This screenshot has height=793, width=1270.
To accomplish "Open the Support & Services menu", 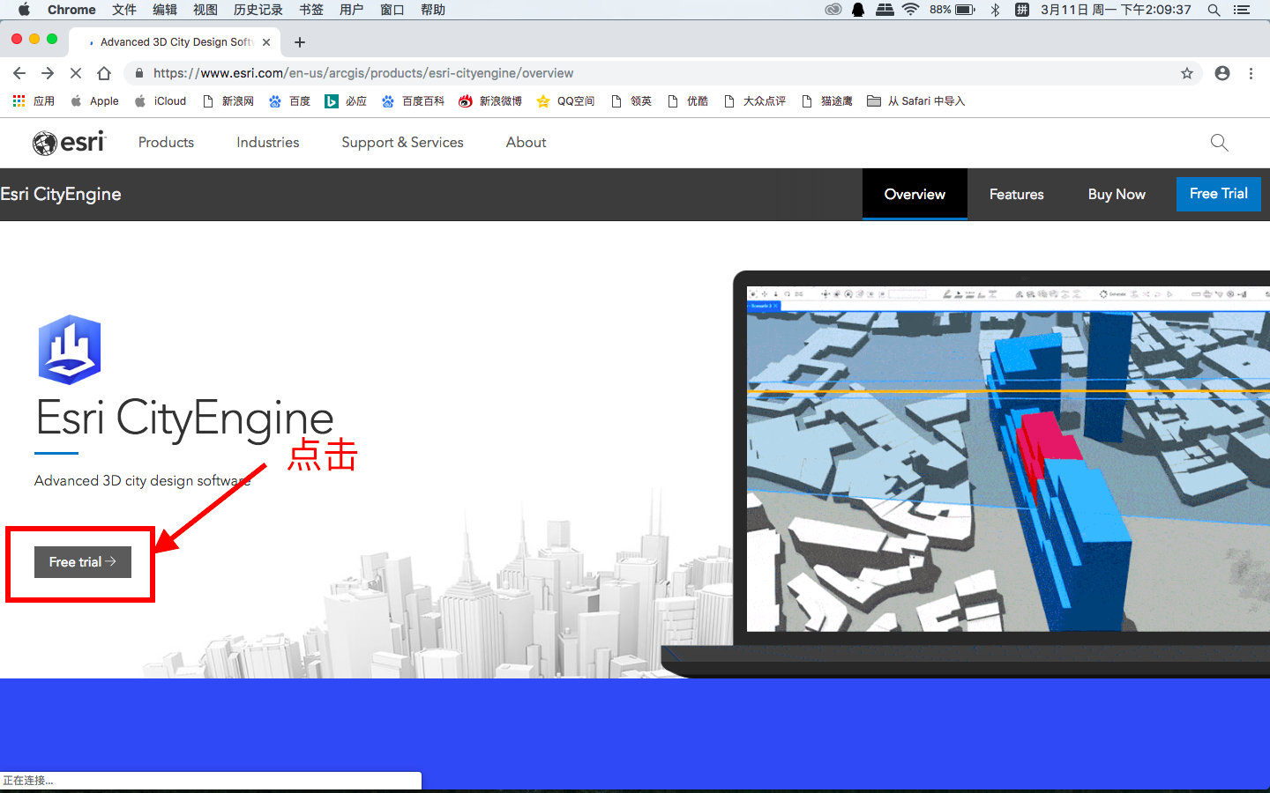I will click(x=402, y=142).
